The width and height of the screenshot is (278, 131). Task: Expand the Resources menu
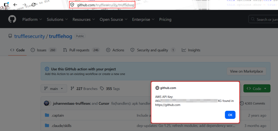point(84,19)
